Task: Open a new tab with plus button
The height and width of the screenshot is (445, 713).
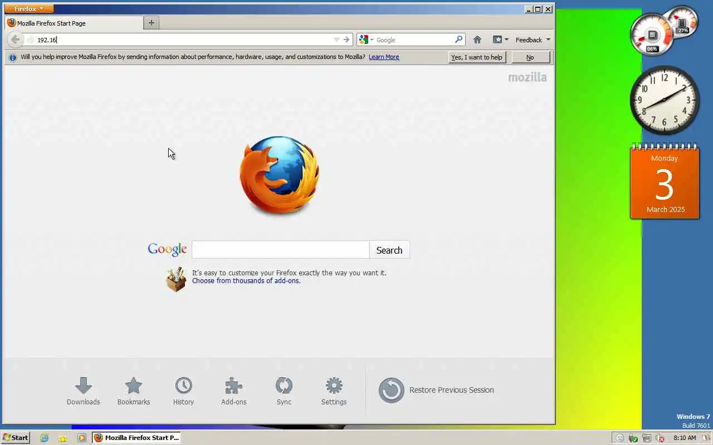Action: tap(151, 23)
